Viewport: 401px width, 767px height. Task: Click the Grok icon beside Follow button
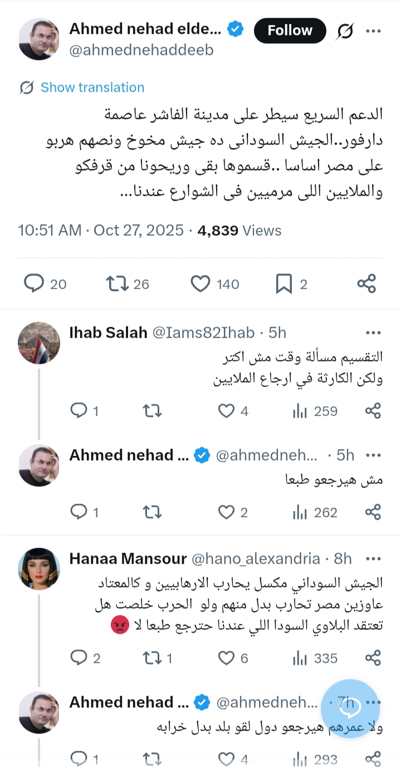pyautogui.click(x=345, y=31)
